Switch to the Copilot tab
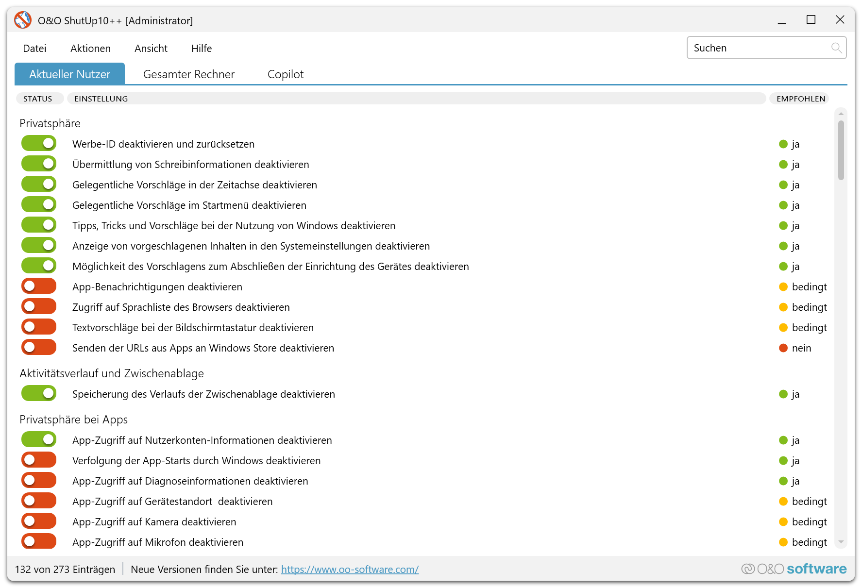Image resolution: width=862 pixels, height=588 pixels. click(285, 74)
